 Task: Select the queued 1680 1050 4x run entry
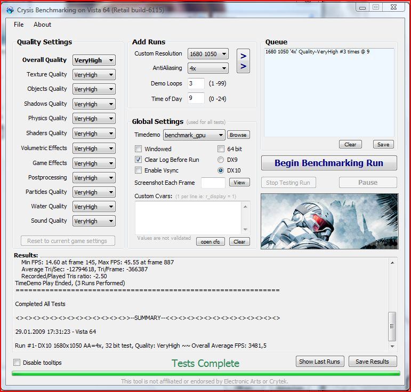[x=317, y=52]
